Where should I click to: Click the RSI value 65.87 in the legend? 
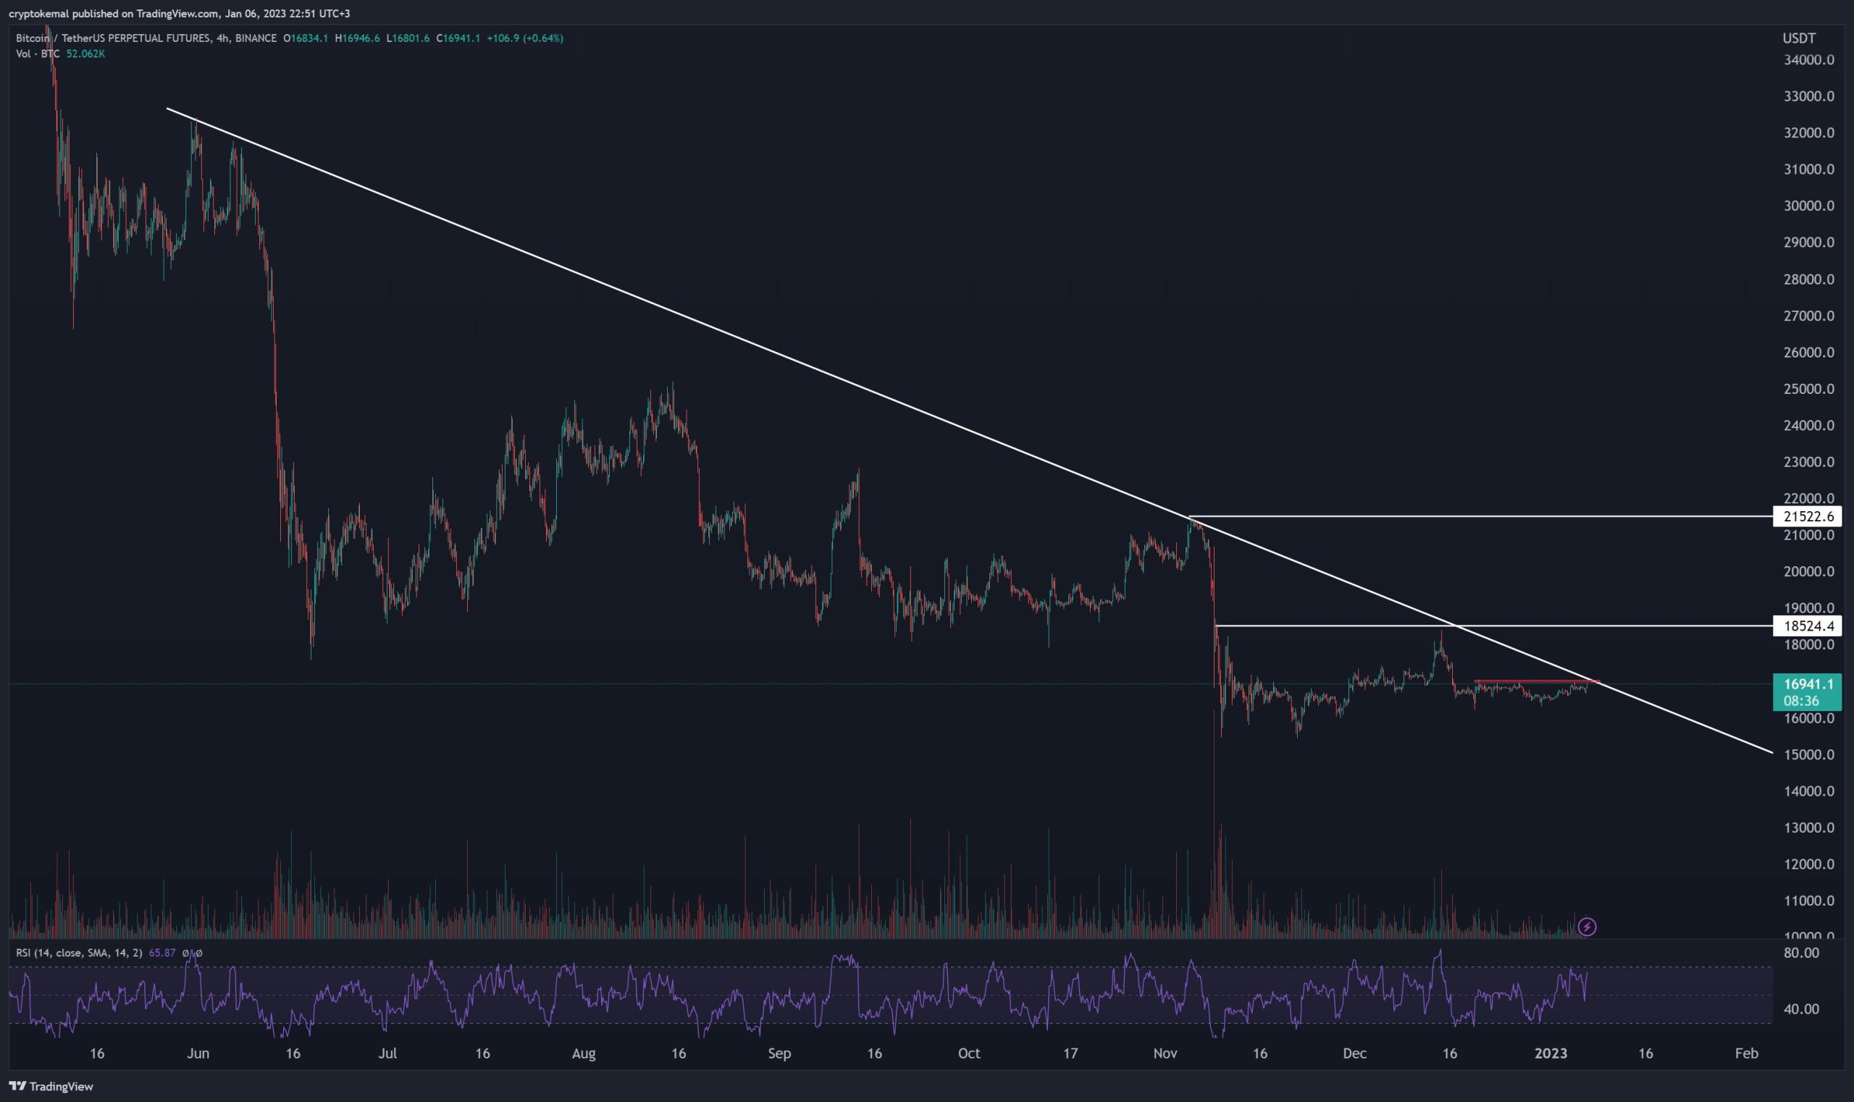pos(162,953)
